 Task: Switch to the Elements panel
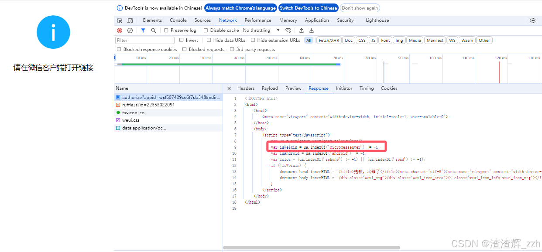pos(152,20)
